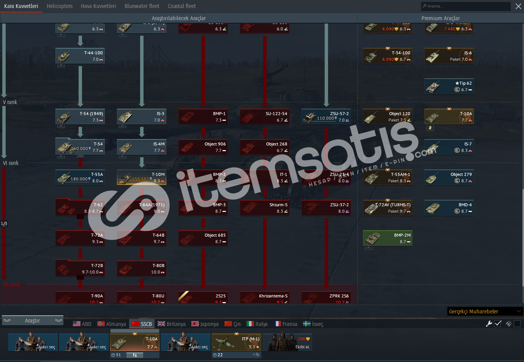This screenshot has width=524, height=362.
Task: Select the Shturm-S vehicle card
Action: click(x=265, y=208)
